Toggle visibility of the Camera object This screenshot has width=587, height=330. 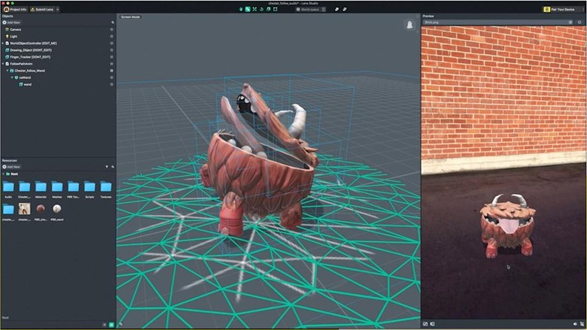pyautogui.click(x=112, y=29)
